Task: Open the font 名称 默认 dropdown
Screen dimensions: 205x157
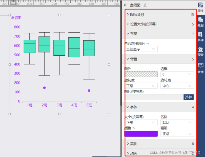Action: 177,122
